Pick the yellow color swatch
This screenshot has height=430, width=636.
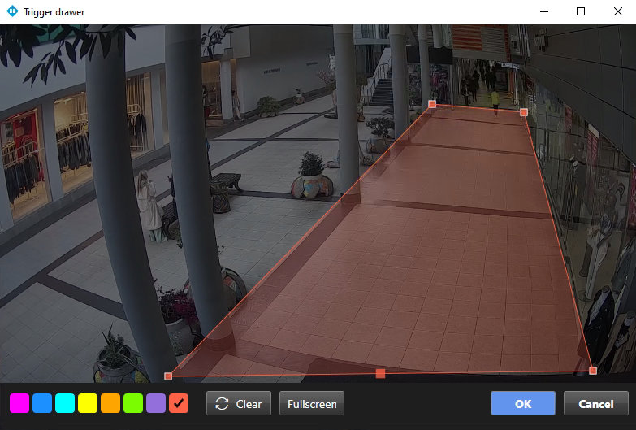(x=88, y=403)
